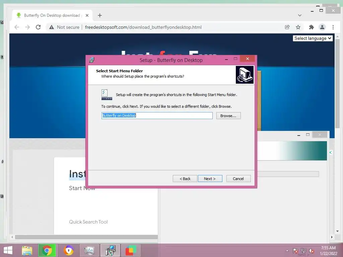Click the Chrome address bar URL

143,27
